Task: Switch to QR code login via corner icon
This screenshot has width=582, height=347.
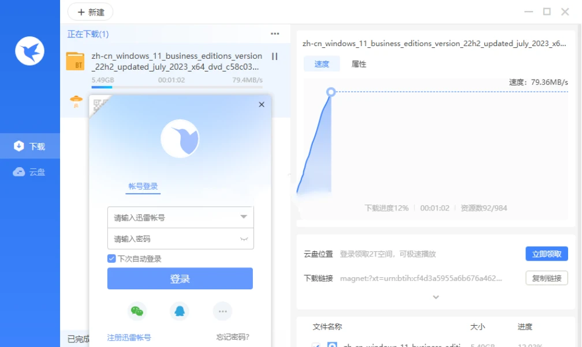Action: 99,105
